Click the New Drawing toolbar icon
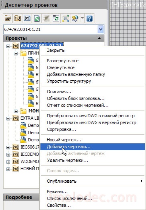146x210 pixels. point(27,18)
